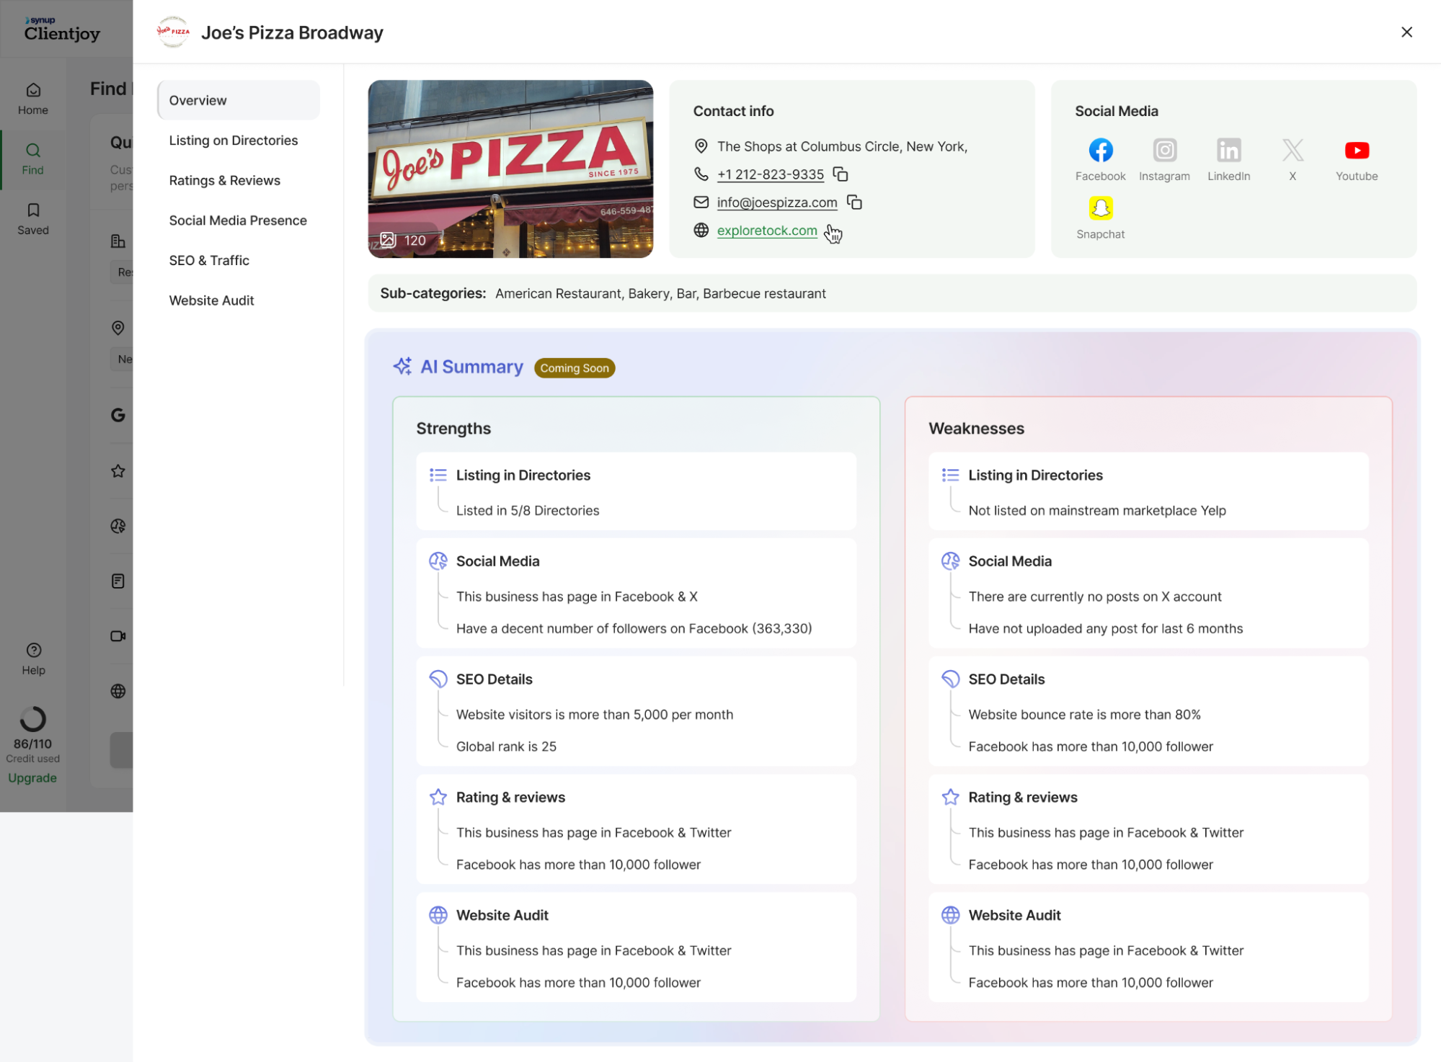Close the Joe's Pizza Broadway panel
The image size is (1441, 1062).
click(x=1406, y=32)
